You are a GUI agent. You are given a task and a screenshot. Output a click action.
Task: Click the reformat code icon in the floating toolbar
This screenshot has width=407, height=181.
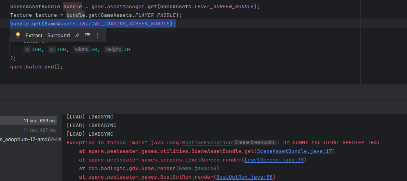pos(87,35)
